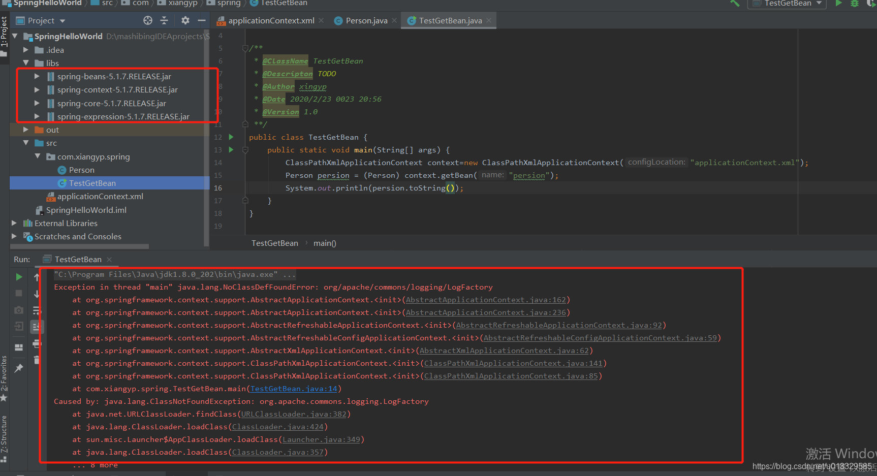Expand spring-beans-5.1.7.RELEASE.jar
The width and height of the screenshot is (877, 476).
coord(37,76)
